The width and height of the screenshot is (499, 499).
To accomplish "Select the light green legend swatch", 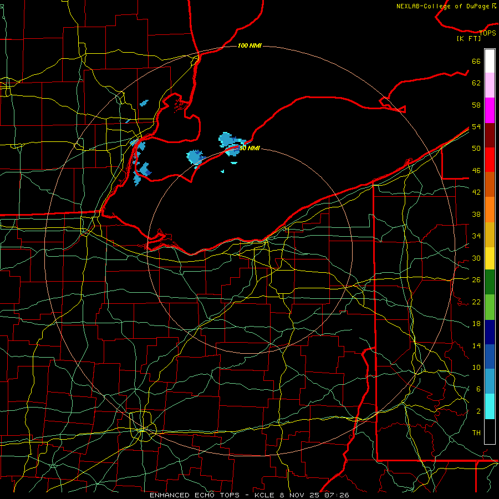I will pos(490,307).
